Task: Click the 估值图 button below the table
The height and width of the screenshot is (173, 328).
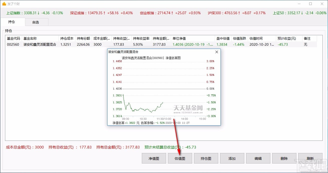Action: (180, 158)
